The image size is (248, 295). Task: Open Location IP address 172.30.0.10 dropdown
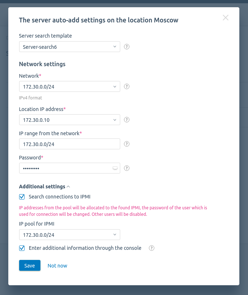coord(70,120)
